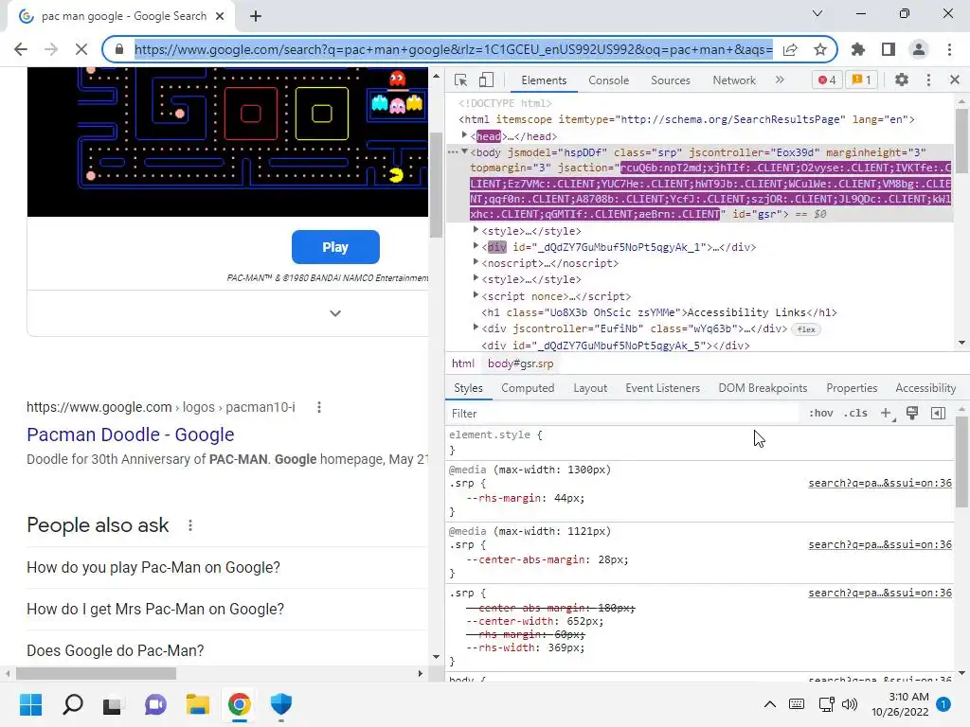Screen dimensions: 970x727
Task: Open Chrome profile avatar
Action: point(919,49)
